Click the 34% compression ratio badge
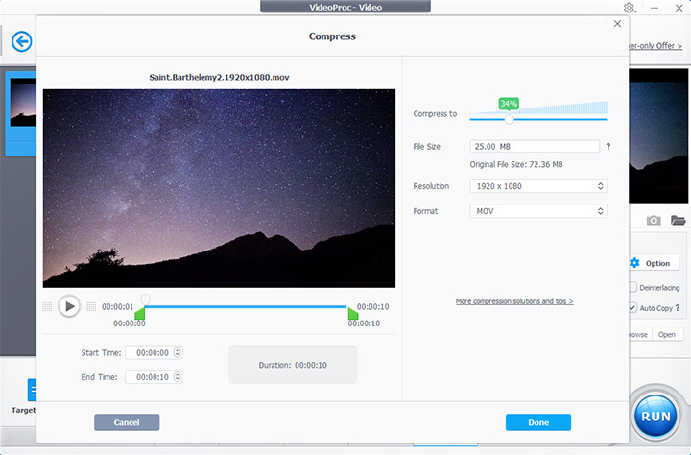The width and height of the screenshot is (691, 455). tap(509, 104)
